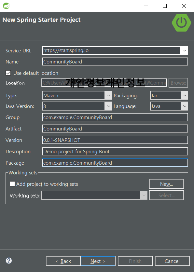
Task: Close the dialog with the X button
Action: point(184,6)
